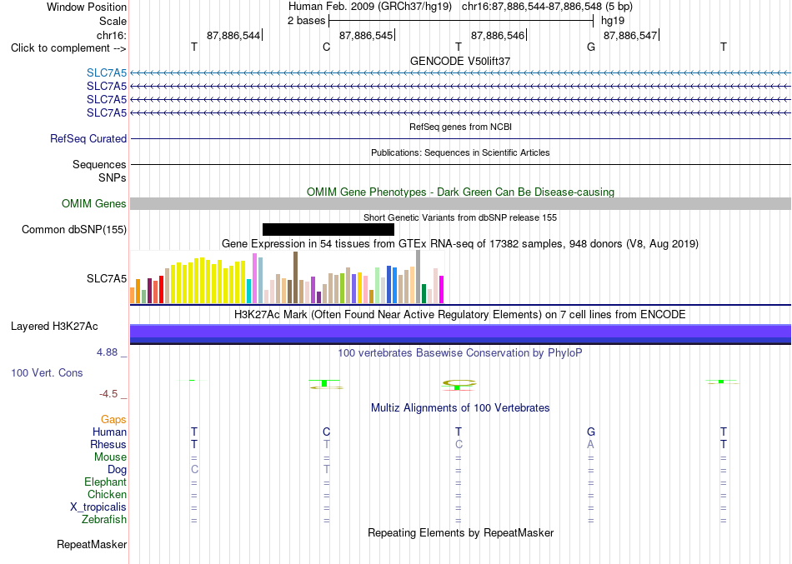This screenshot has height=564, width=792.
Task: Click 'Publications: Sequences in Scientific Articles' title
Action: coord(460,152)
